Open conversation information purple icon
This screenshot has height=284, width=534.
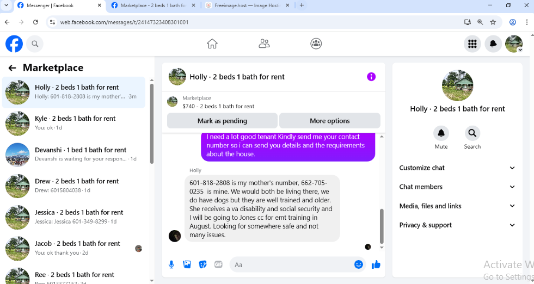(x=371, y=77)
